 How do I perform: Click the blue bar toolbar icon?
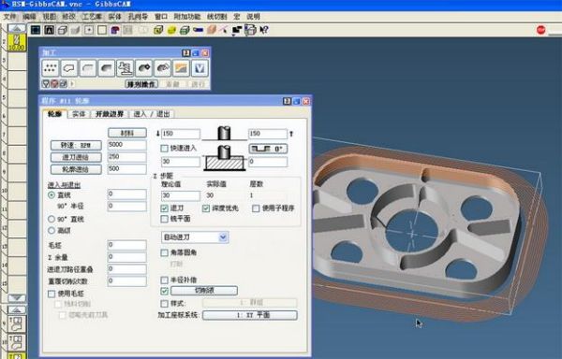pos(198,30)
